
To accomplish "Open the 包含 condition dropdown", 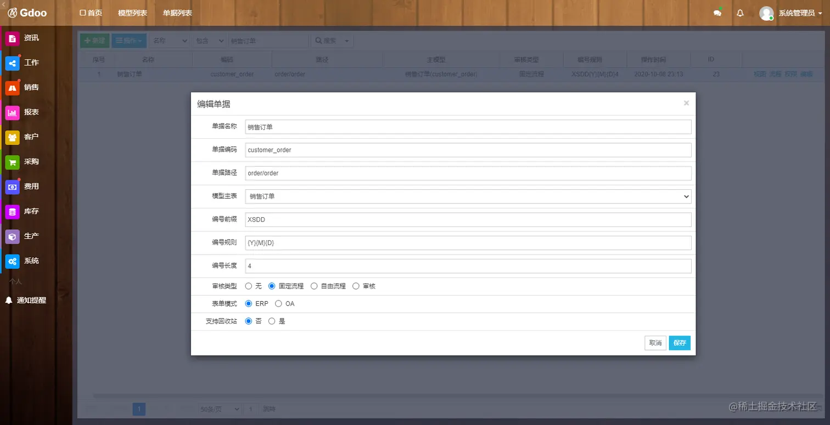I will point(209,41).
